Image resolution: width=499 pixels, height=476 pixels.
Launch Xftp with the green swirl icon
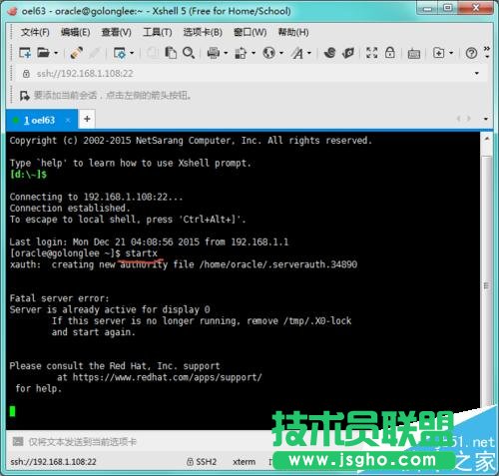(x=329, y=53)
